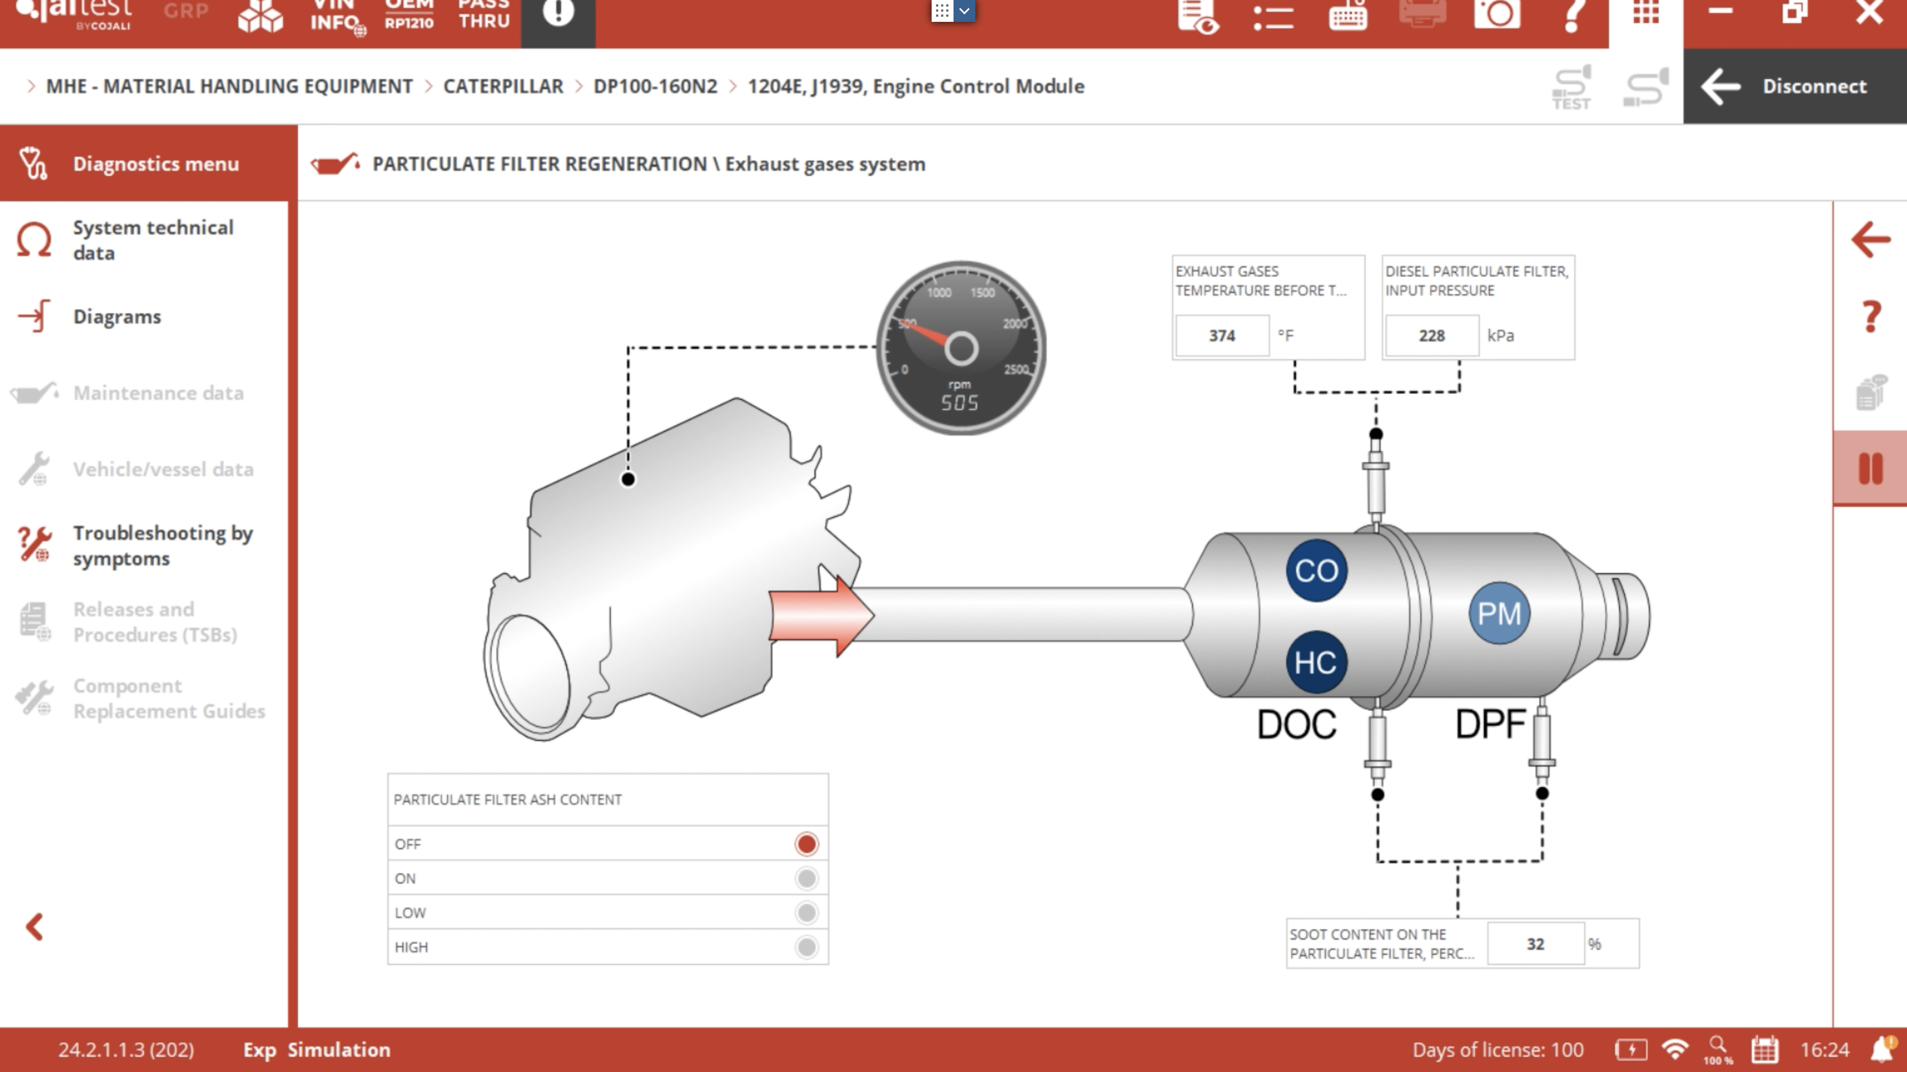Click the CATERPILLAR breadcrumb
The height and width of the screenshot is (1072, 1907).
[x=503, y=86]
